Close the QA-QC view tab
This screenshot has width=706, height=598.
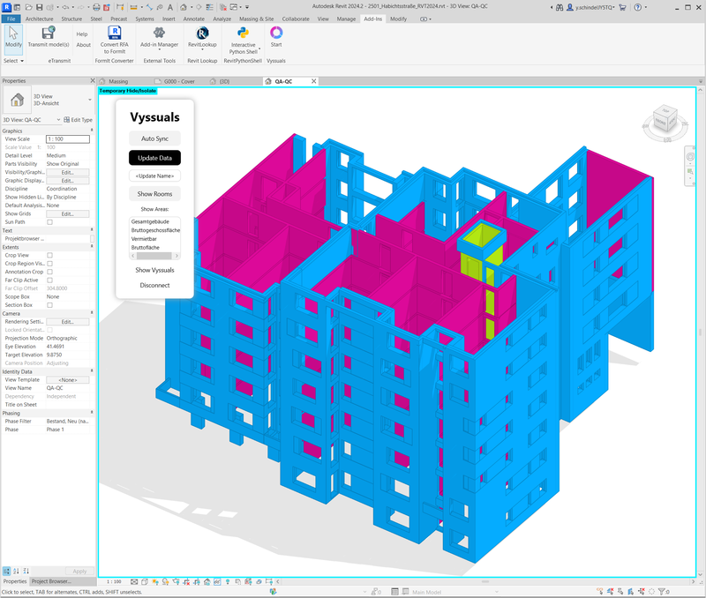314,81
